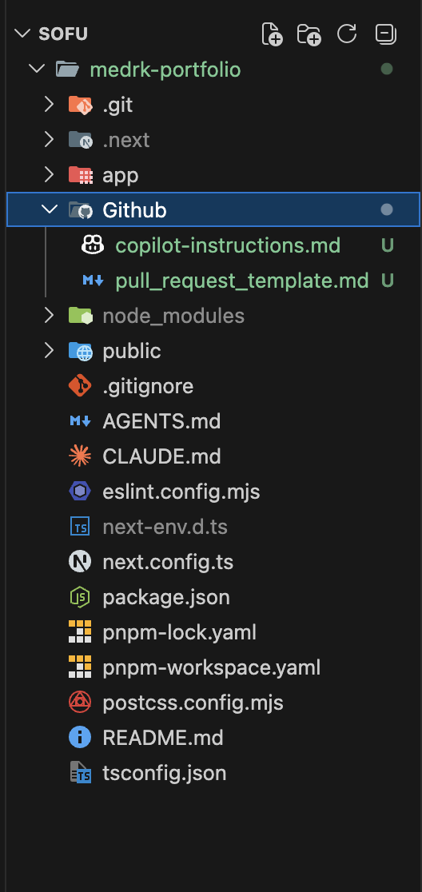The width and height of the screenshot is (422, 892).
Task: Open pull_request_template.md file
Action: [x=241, y=281]
